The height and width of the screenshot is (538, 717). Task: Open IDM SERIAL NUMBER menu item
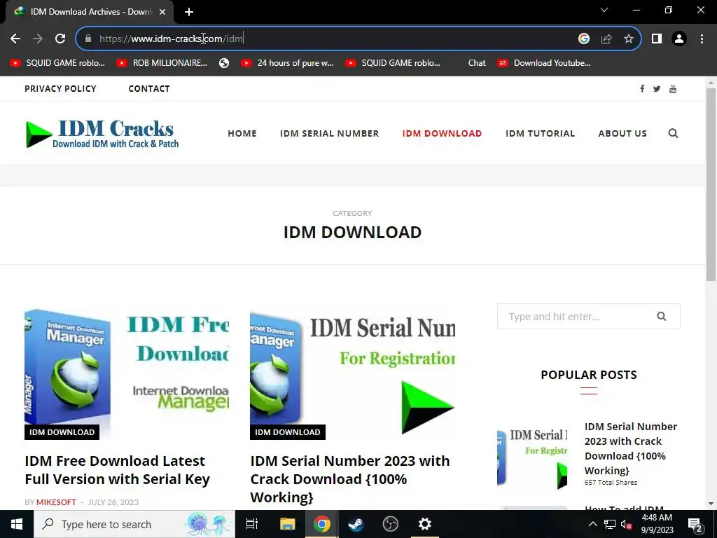pyautogui.click(x=329, y=133)
